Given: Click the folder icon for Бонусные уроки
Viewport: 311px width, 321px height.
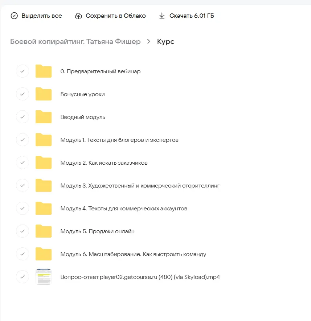Looking at the screenshot, I should click(44, 94).
